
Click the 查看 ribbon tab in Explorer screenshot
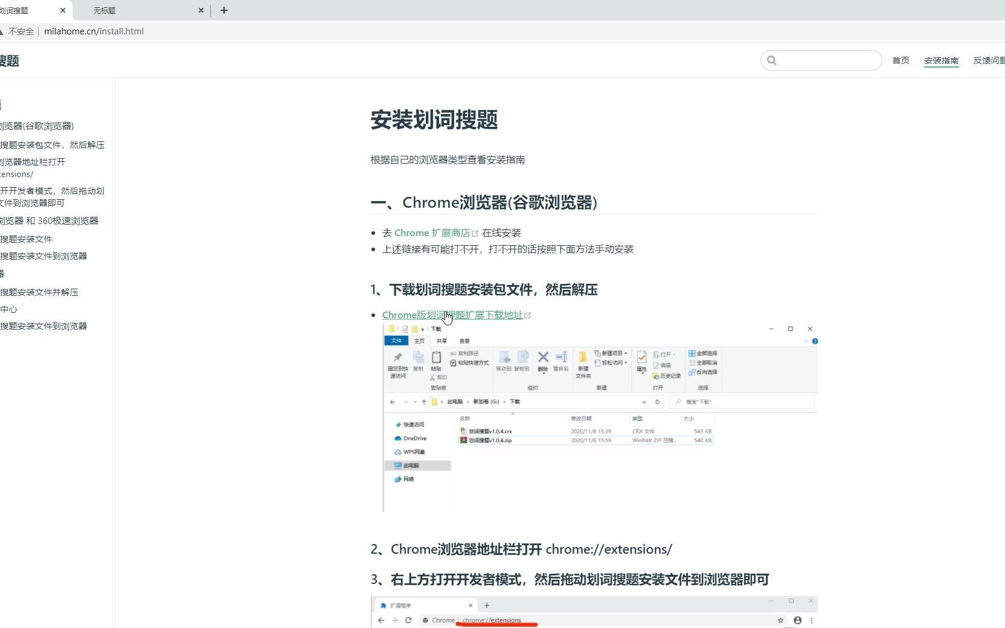click(464, 341)
